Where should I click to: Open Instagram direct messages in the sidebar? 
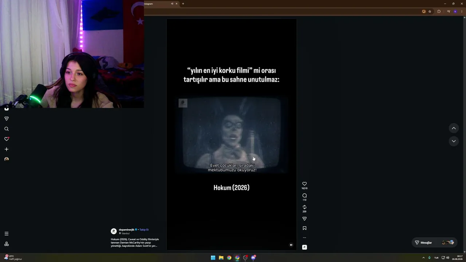(6, 119)
